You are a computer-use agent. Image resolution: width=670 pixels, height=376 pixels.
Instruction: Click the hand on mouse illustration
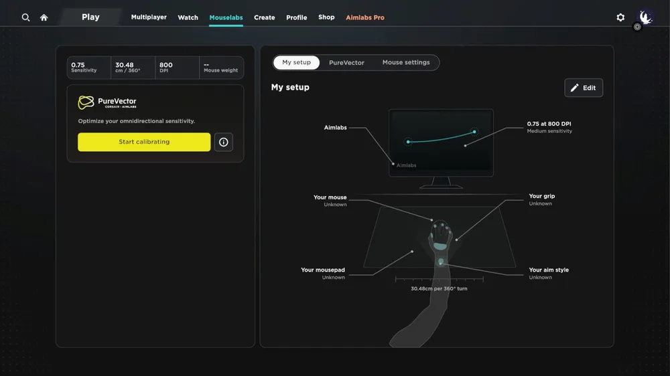click(441, 236)
